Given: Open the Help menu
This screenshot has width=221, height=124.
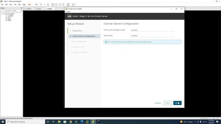Looking at the screenshot, I should tap(24, 4).
